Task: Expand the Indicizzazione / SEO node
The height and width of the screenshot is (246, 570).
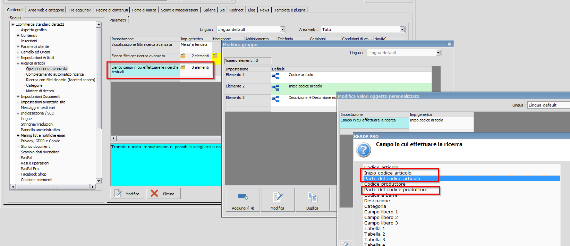Action: pos(18,113)
